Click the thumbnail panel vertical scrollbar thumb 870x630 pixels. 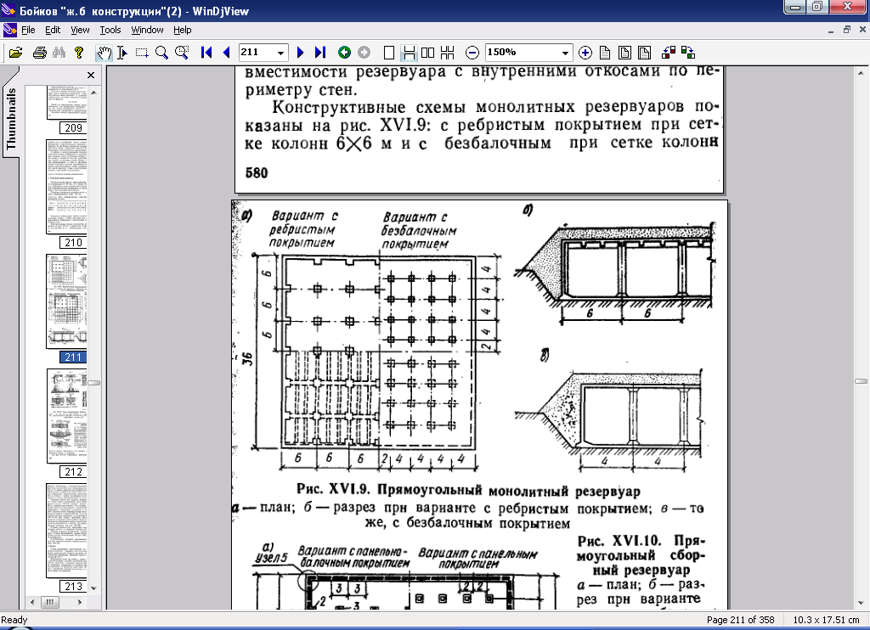[x=93, y=383]
